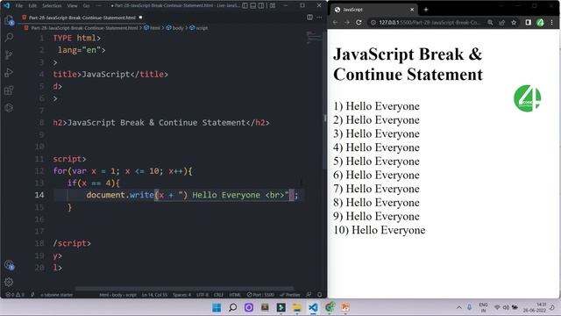Open the Manage gear icon in VS Code
This screenshot has width=561, height=316.
click(x=9, y=282)
